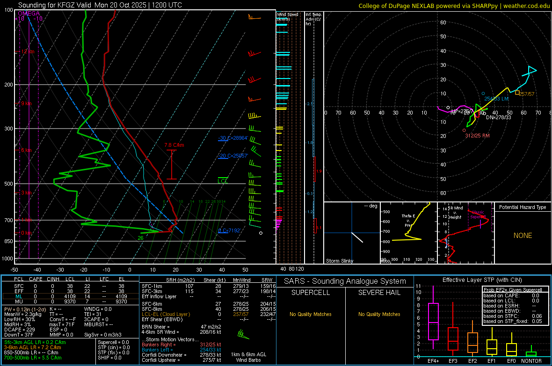Image resolution: width=552 pixels, height=366 pixels.
Task: Click the Wind Speed (knots) panel header
Action: pos(287,16)
